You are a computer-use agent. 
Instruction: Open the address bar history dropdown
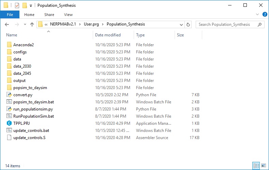[181, 24]
